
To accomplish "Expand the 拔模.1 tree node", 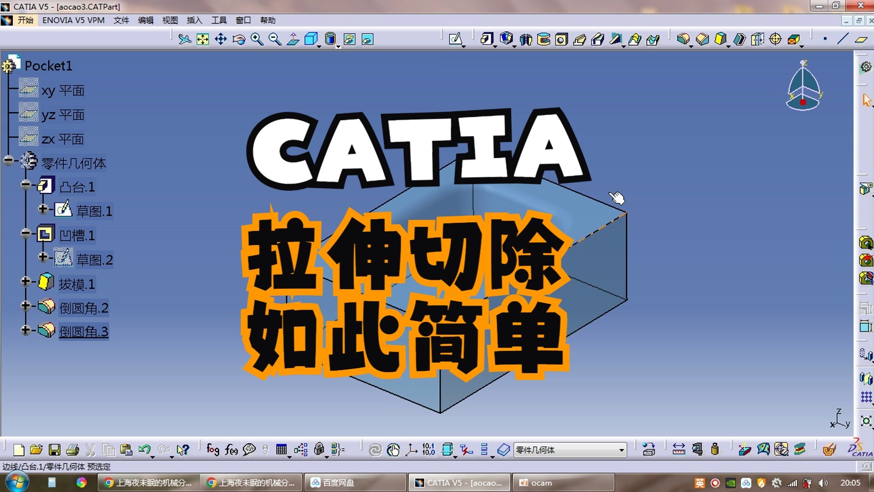I will tap(26, 282).
